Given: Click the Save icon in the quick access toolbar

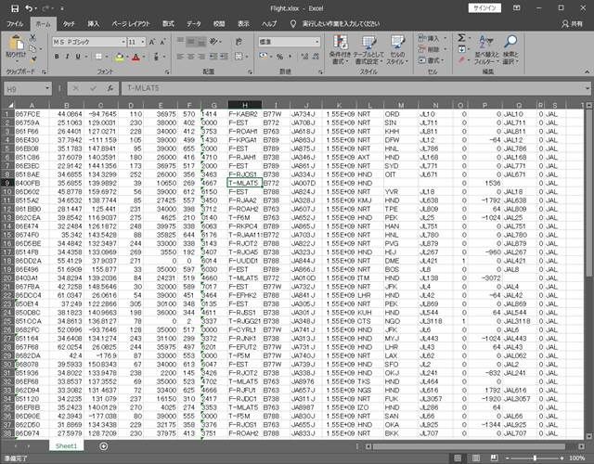Looking at the screenshot, I should pyautogui.click(x=15, y=8).
